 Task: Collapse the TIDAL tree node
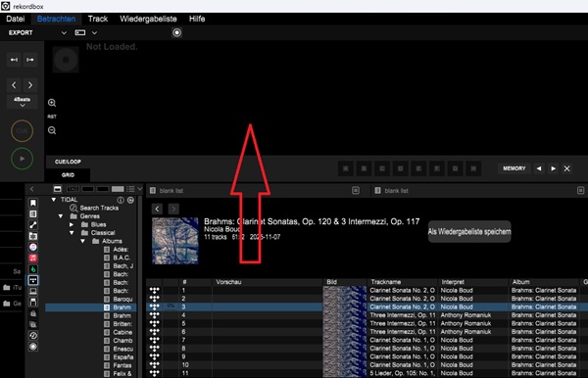click(54, 200)
